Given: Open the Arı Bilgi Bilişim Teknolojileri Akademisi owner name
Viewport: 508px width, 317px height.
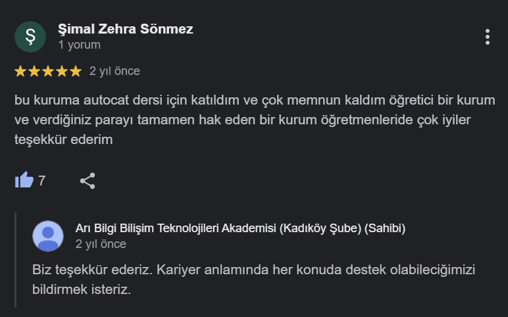Looking at the screenshot, I should point(240,229).
